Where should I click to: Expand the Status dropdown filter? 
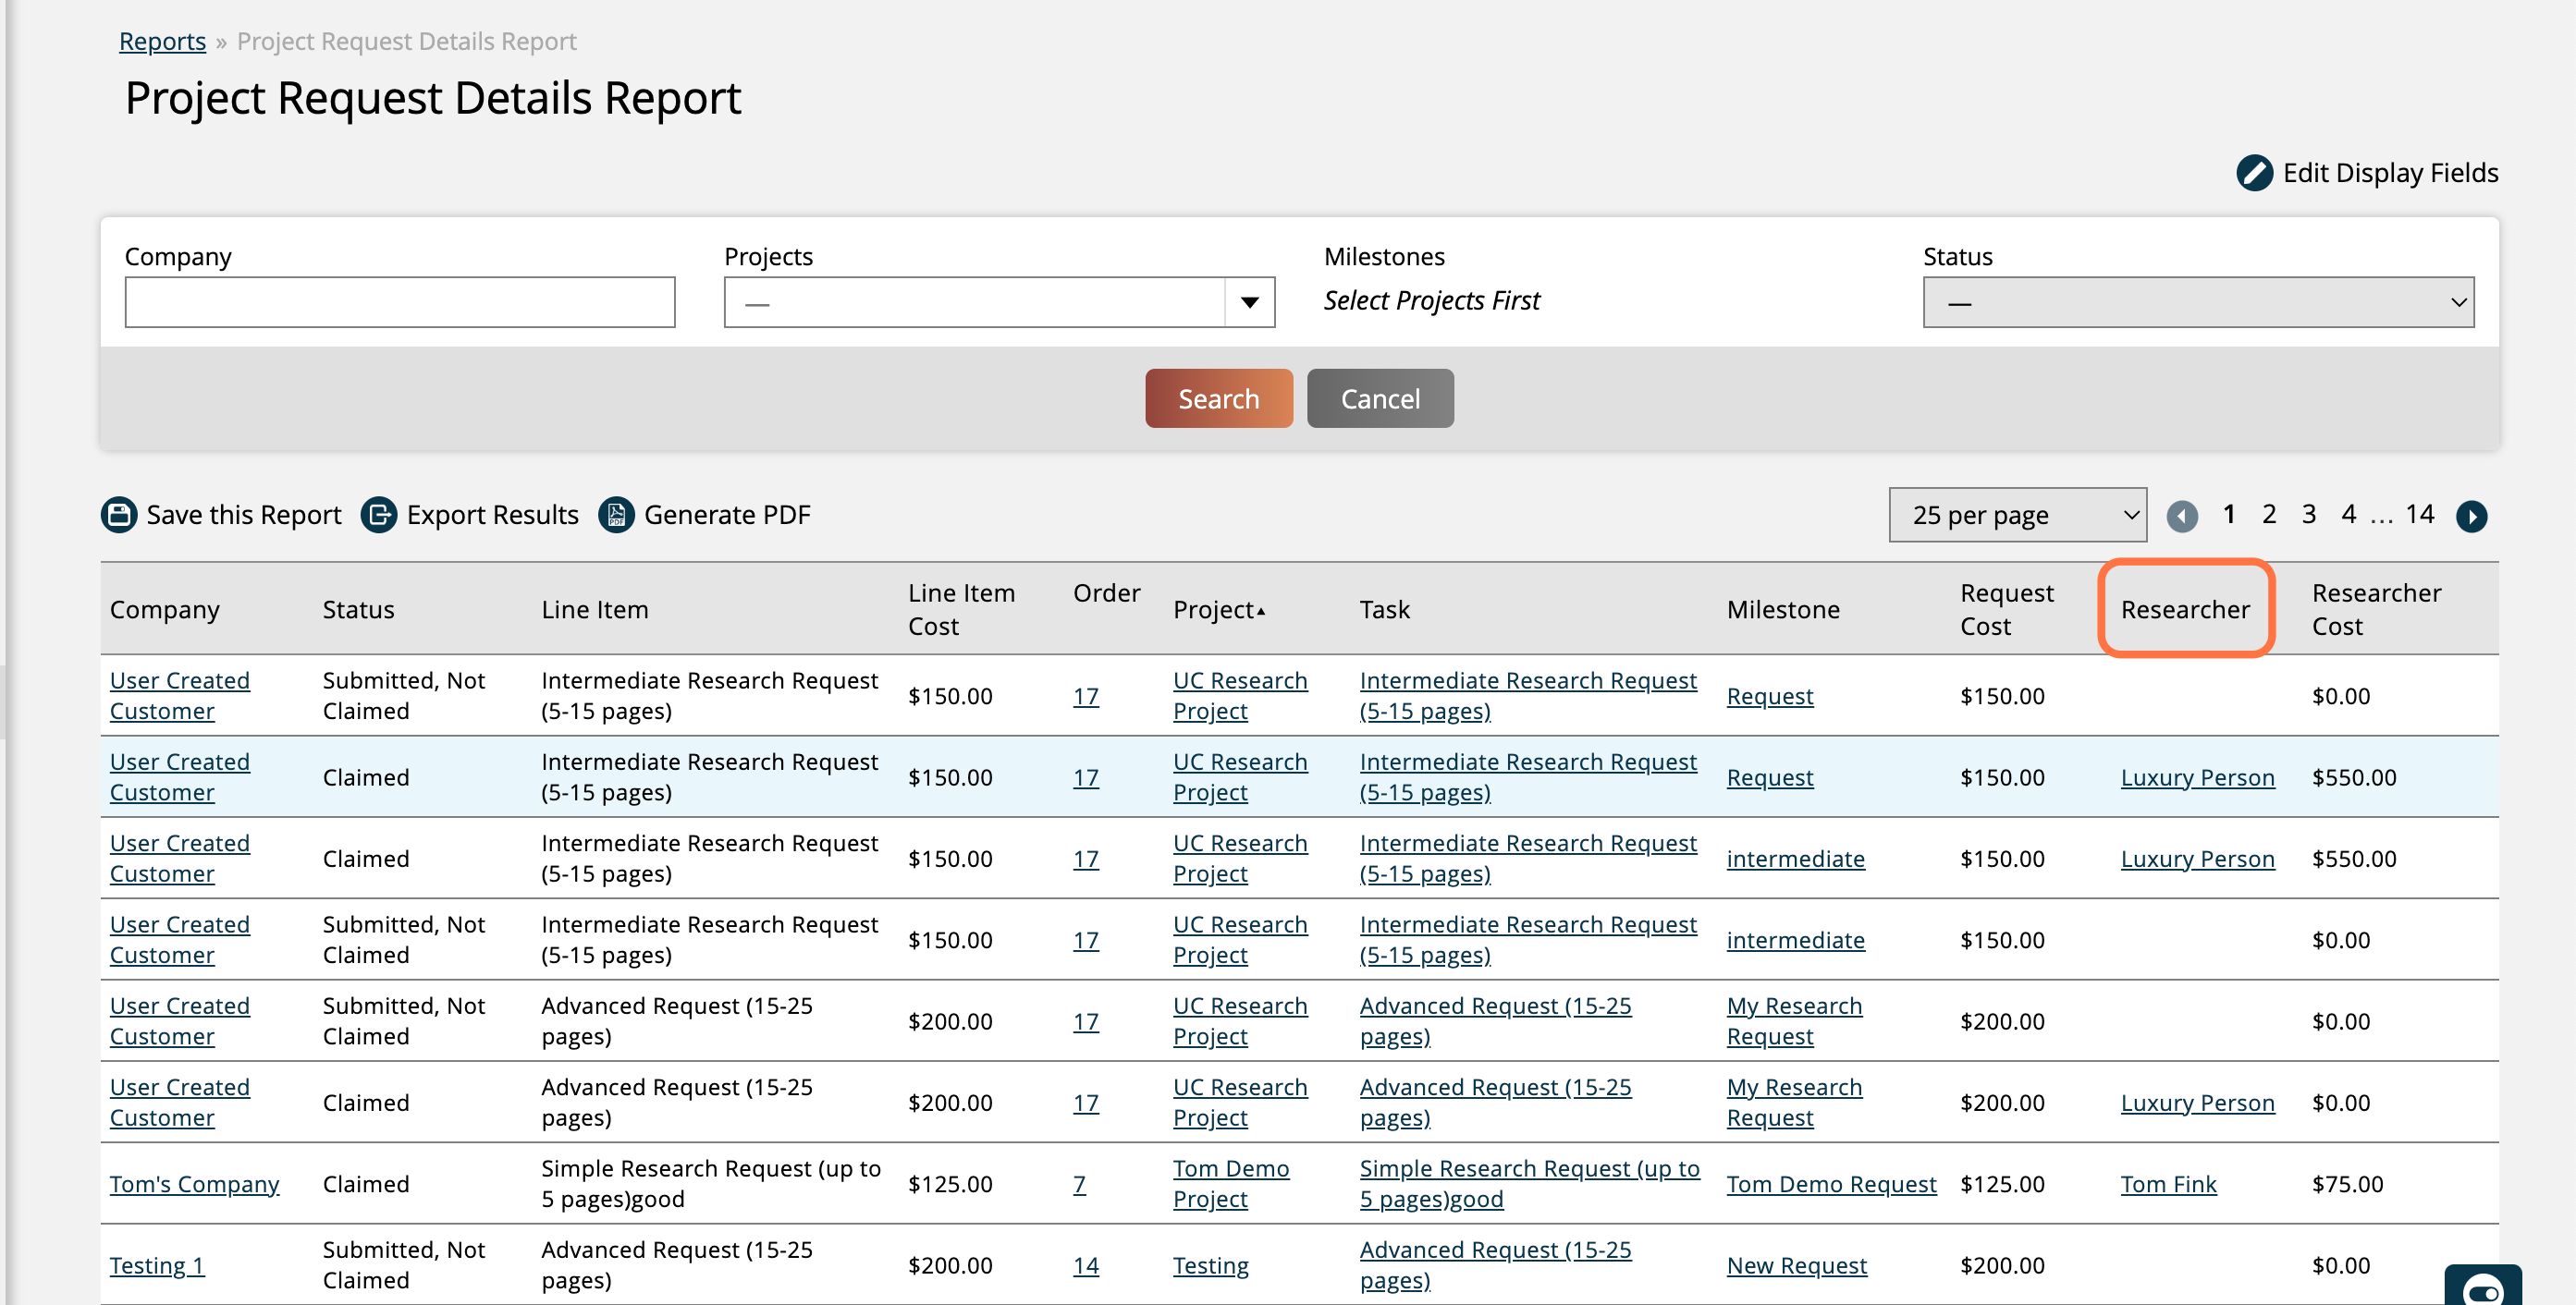pos(2198,302)
